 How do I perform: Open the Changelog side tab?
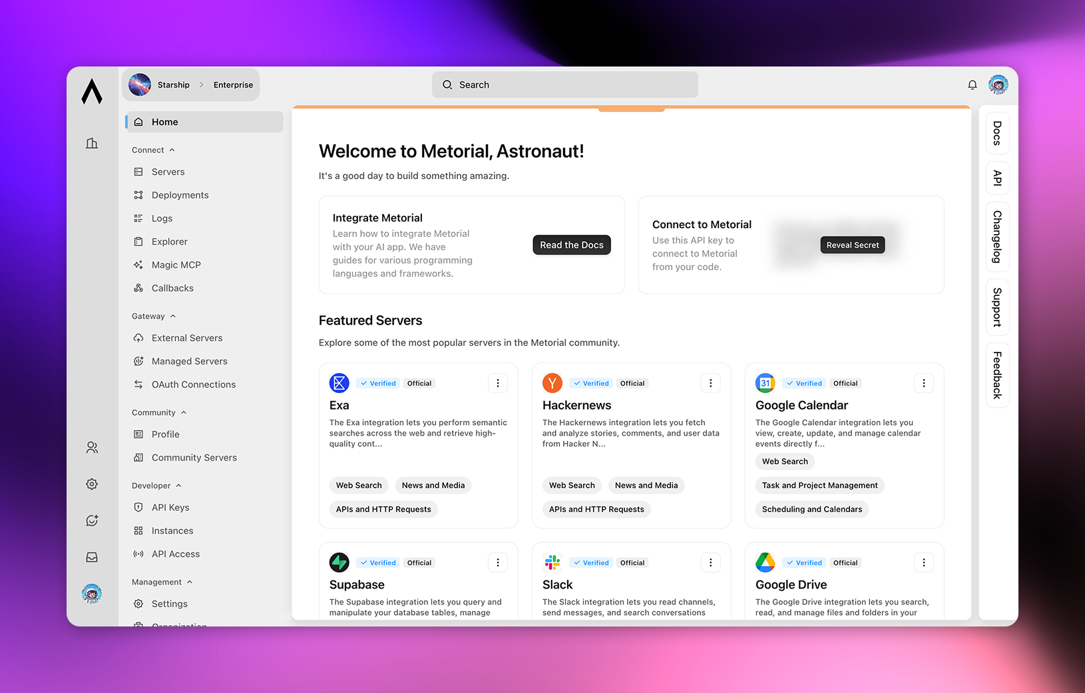[x=997, y=237]
